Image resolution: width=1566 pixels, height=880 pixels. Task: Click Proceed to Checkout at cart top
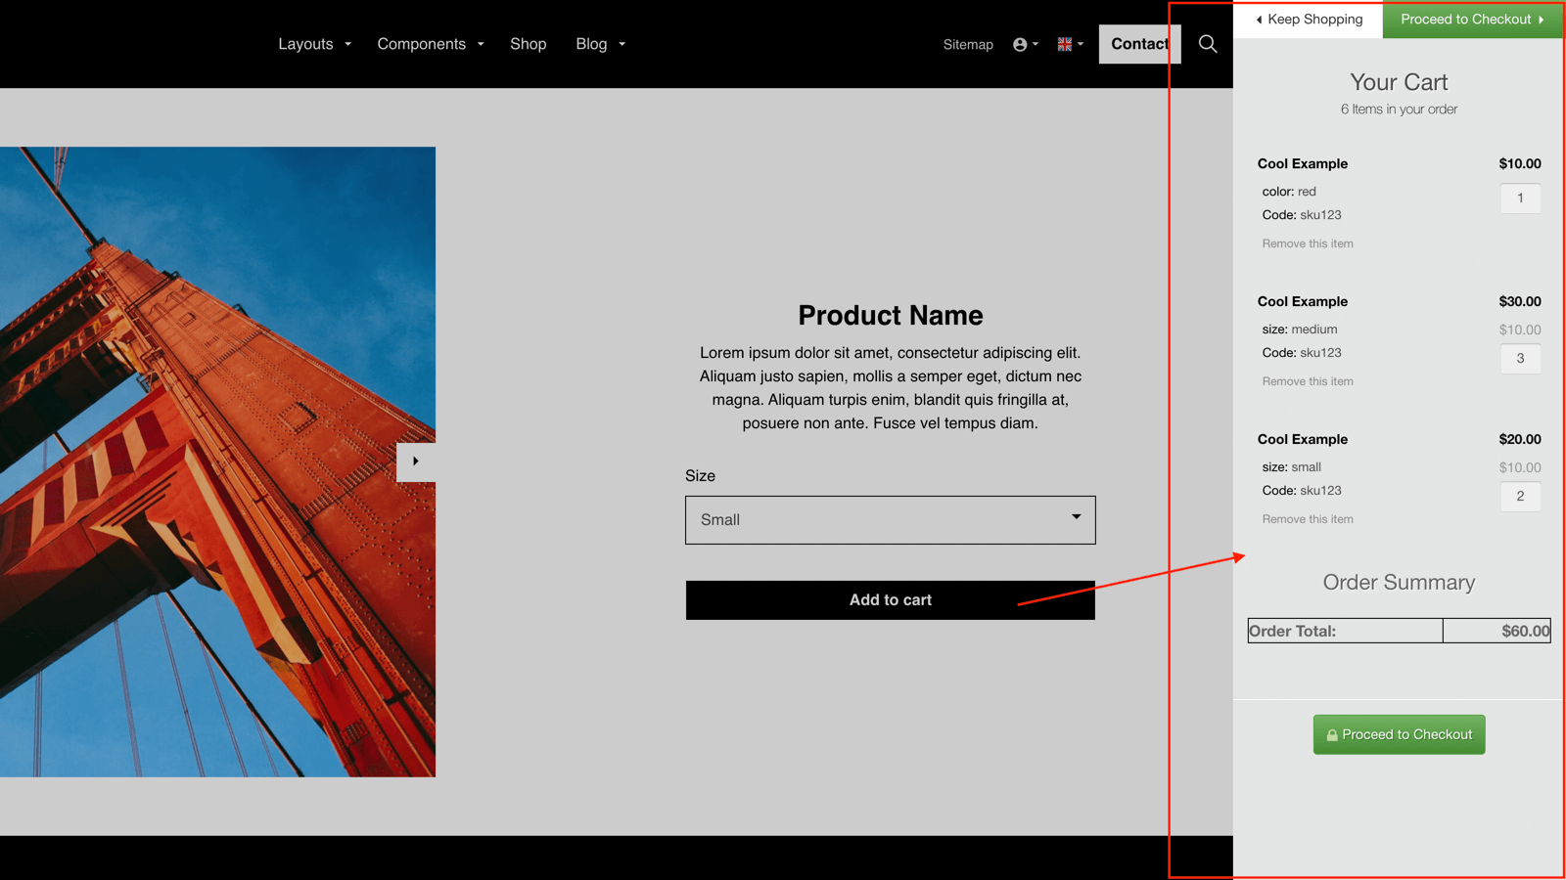1465,19
